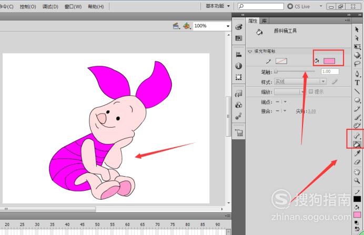This screenshot has height=235, width=364.
Task: Click the Edit Symbols icon
Action: pyautogui.click(x=187, y=26)
